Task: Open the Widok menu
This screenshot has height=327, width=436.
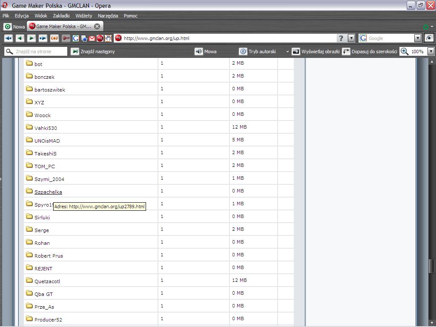Action: point(41,16)
